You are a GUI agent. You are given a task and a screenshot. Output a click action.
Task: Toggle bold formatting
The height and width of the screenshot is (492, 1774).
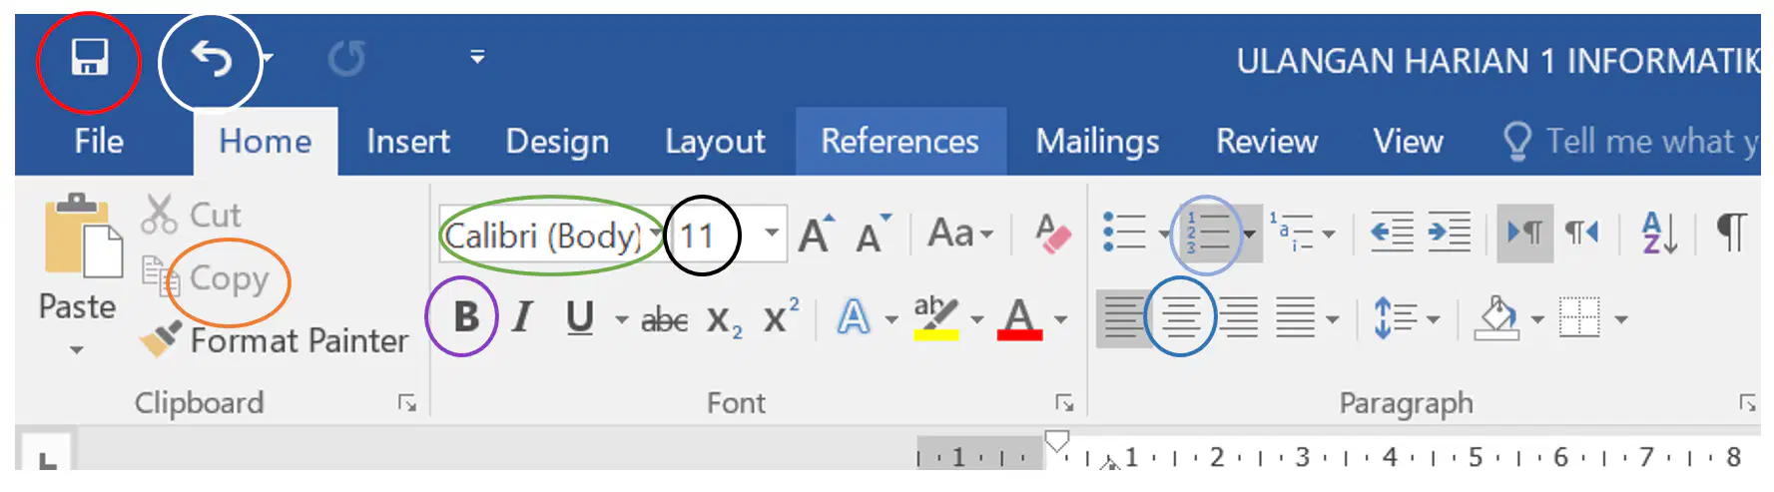(x=465, y=317)
